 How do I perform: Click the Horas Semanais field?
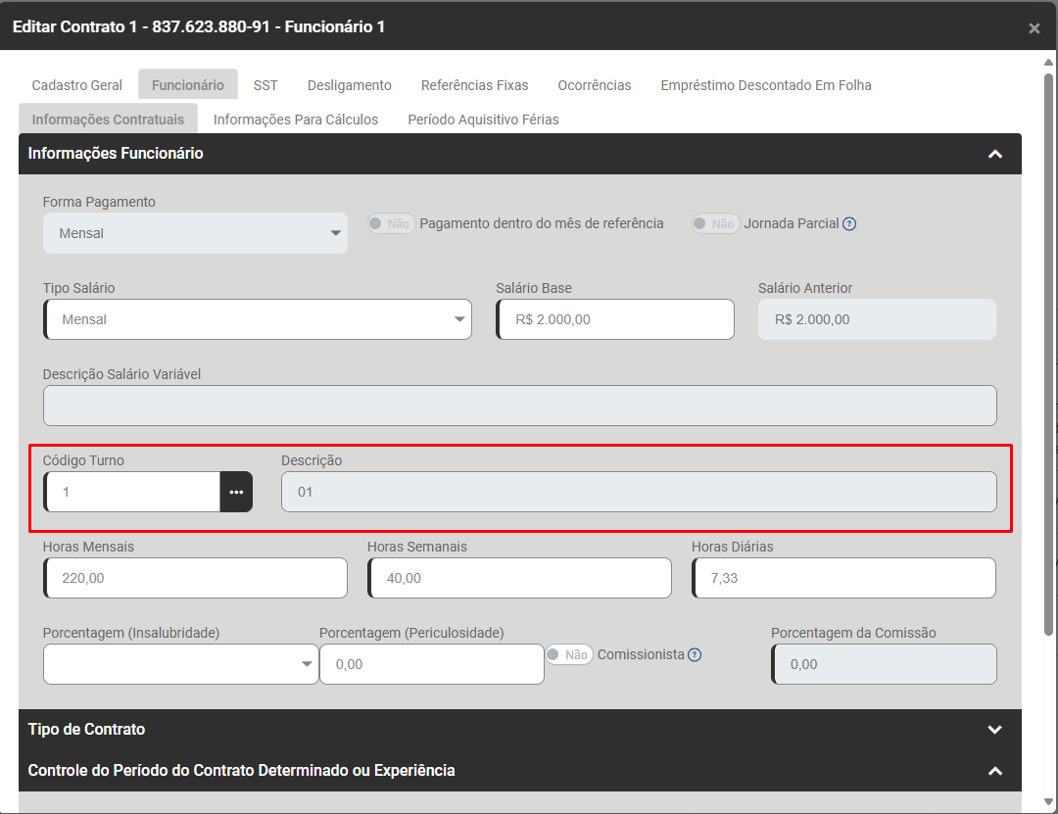point(520,578)
